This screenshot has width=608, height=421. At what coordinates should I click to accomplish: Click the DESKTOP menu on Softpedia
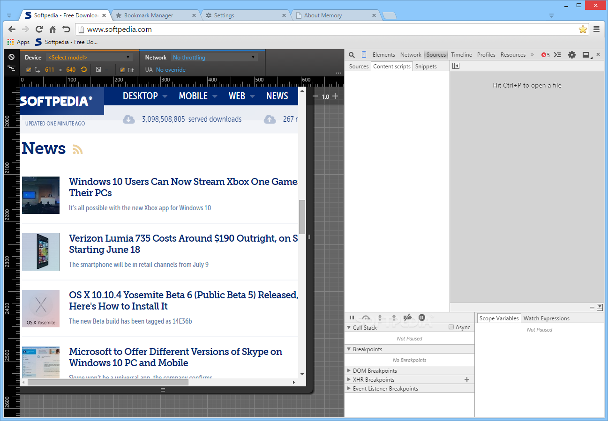pyautogui.click(x=145, y=96)
